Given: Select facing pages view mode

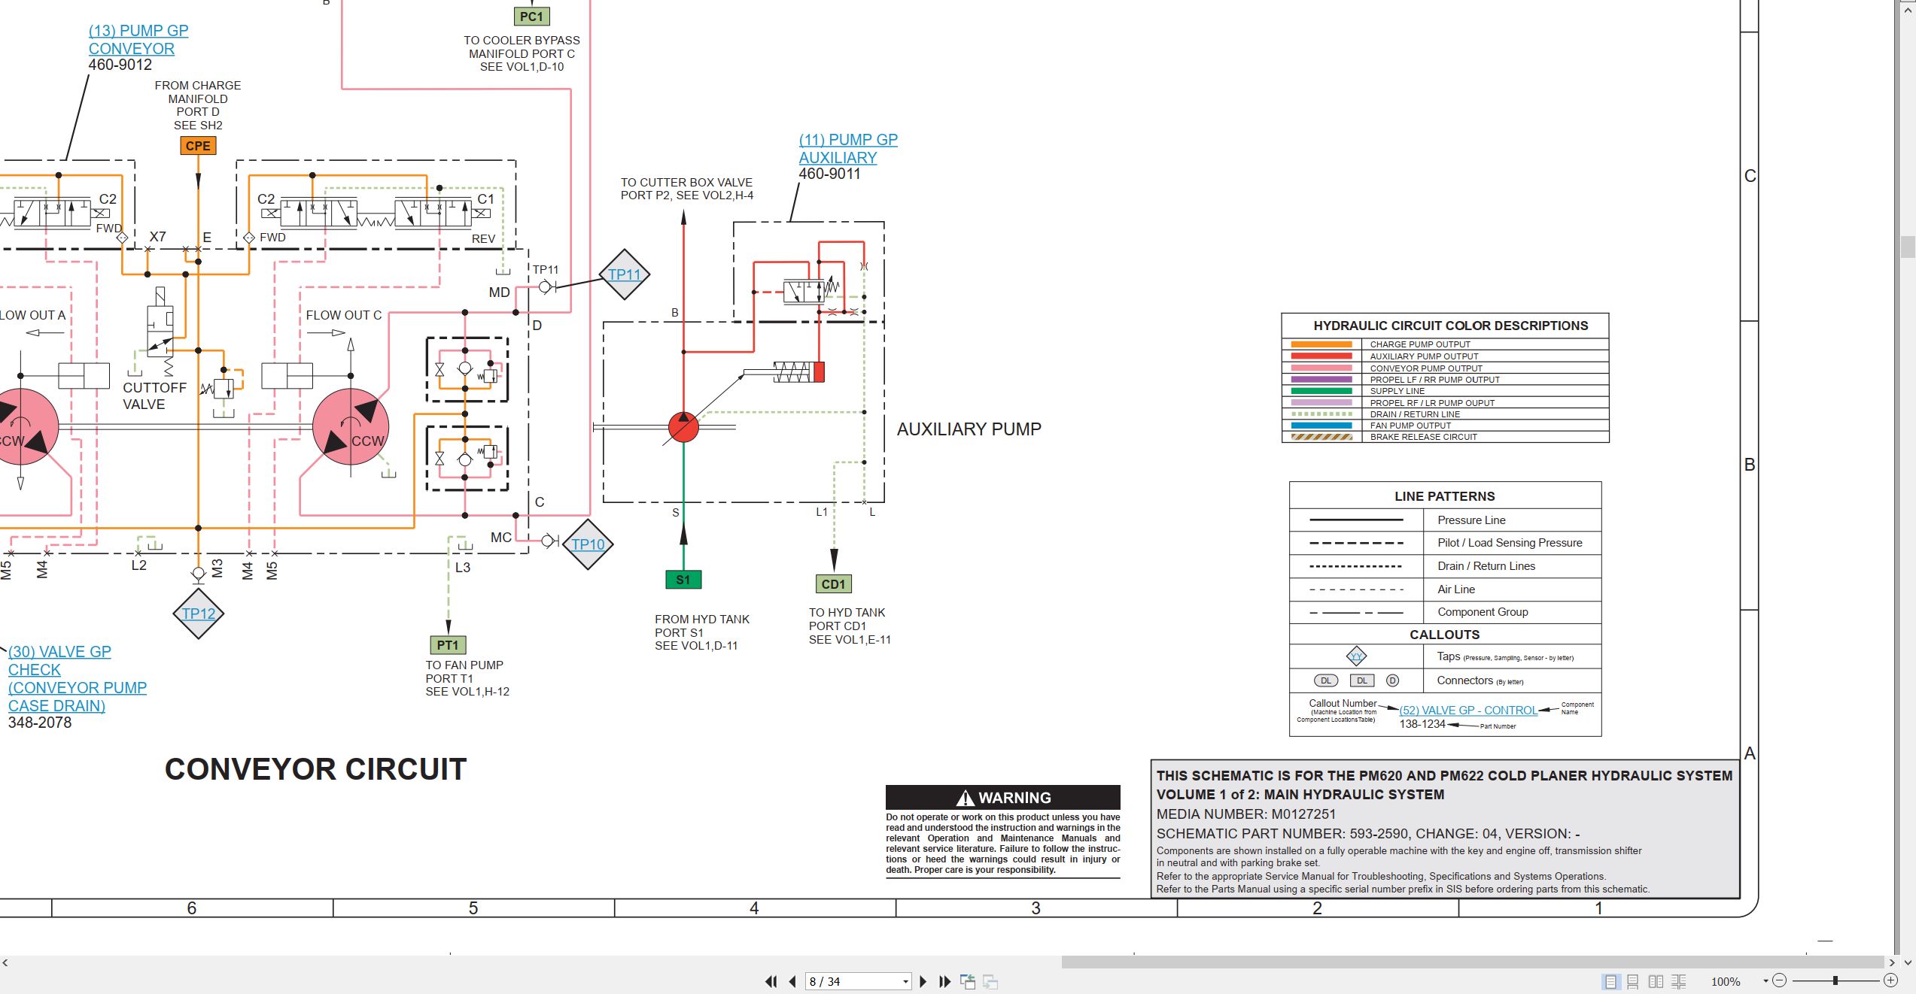Looking at the screenshot, I should [x=1656, y=981].
